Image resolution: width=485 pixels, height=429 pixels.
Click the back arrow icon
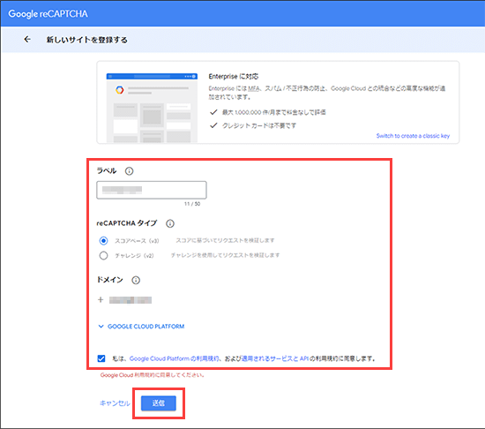[x=27, y=40]
